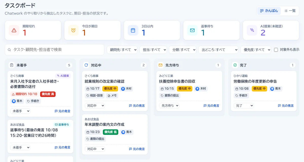Click the 期限切れ summary card
Image resolution: width=304 pixels, height=162 pixels.
33,30
